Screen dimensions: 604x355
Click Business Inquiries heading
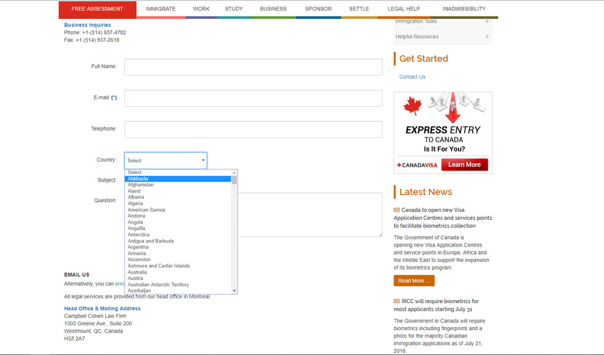(x=87, y=25)
